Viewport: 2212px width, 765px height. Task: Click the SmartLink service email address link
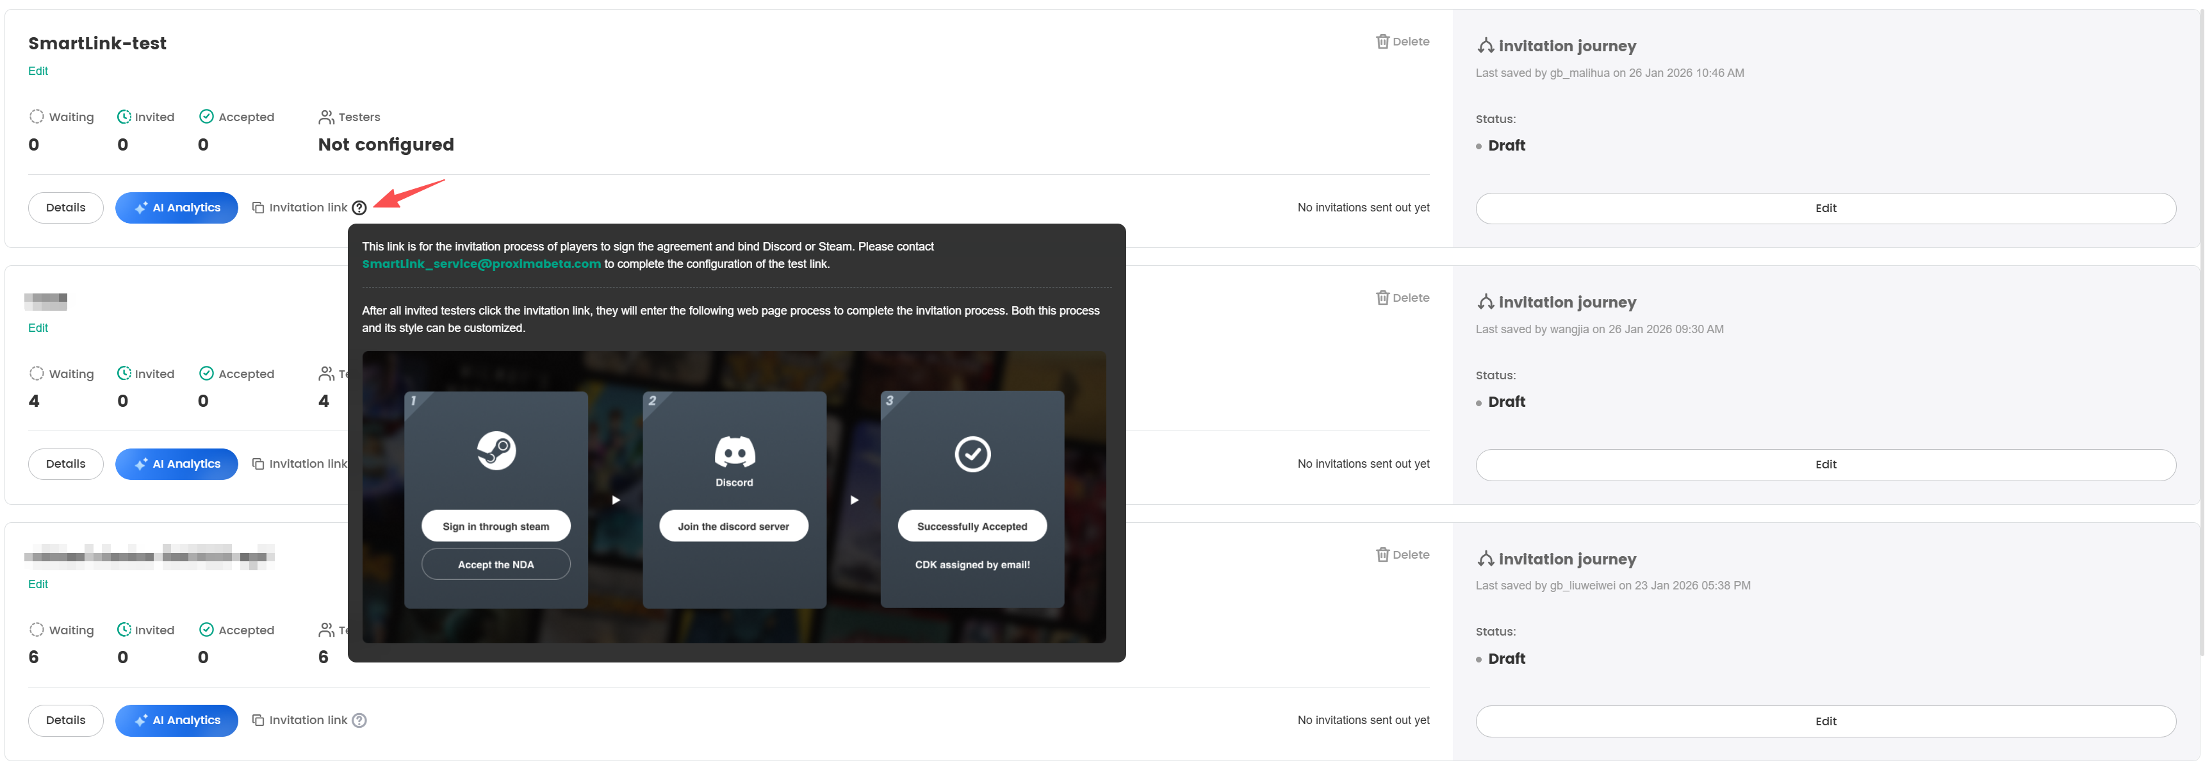tap(481, 265)
